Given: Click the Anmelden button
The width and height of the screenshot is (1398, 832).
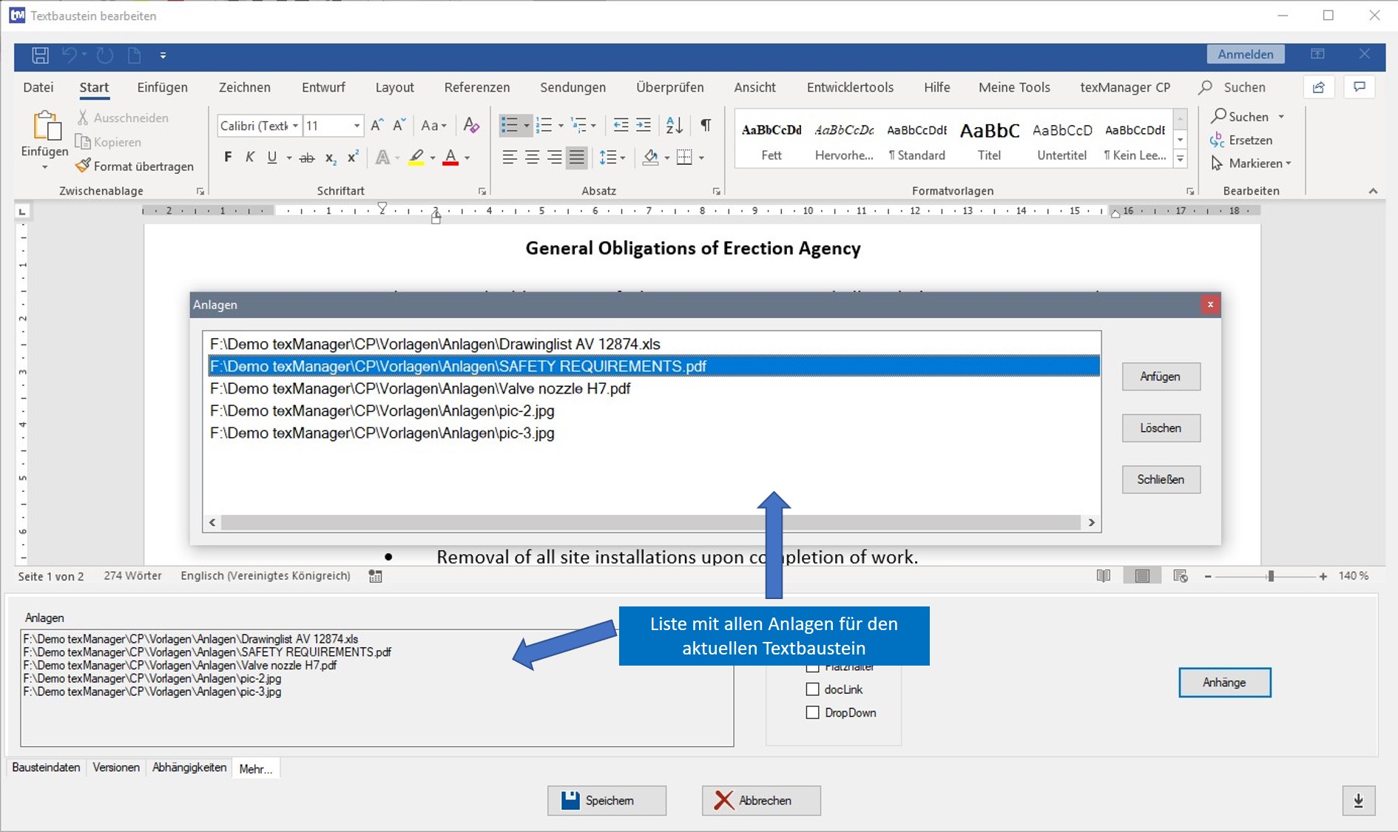Looking at the screenshot, I should [x=1246, y=54].
